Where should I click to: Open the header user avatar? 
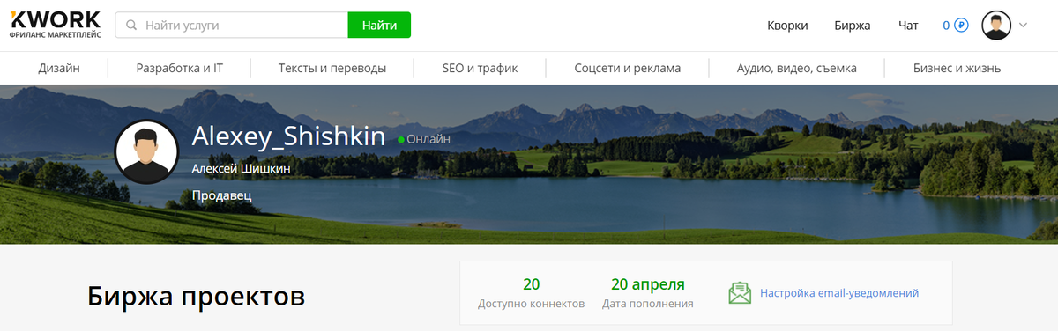(x=996, y=26)
